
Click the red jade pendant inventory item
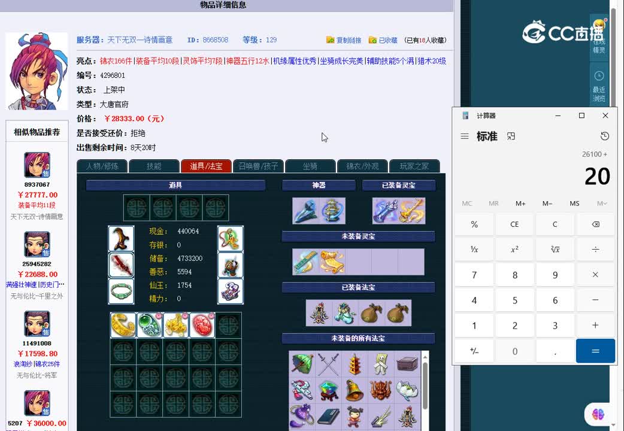(202, 325)
